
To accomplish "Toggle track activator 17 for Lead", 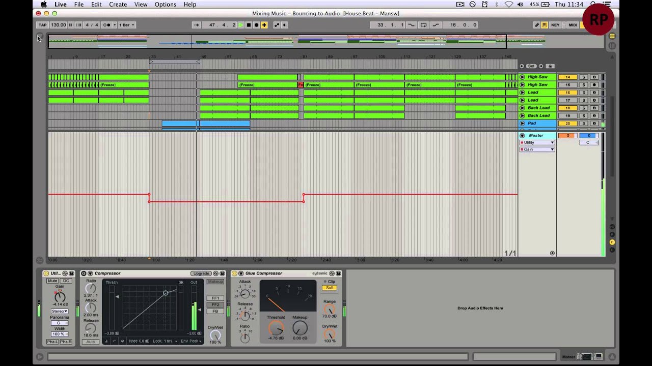I will coord(567,100).
